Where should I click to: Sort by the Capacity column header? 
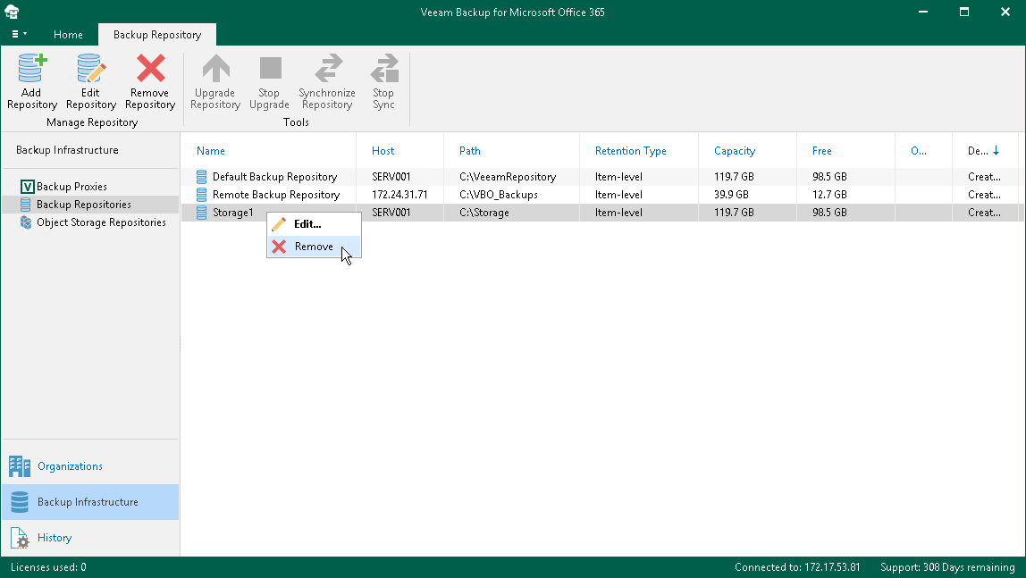coord(734,151)
